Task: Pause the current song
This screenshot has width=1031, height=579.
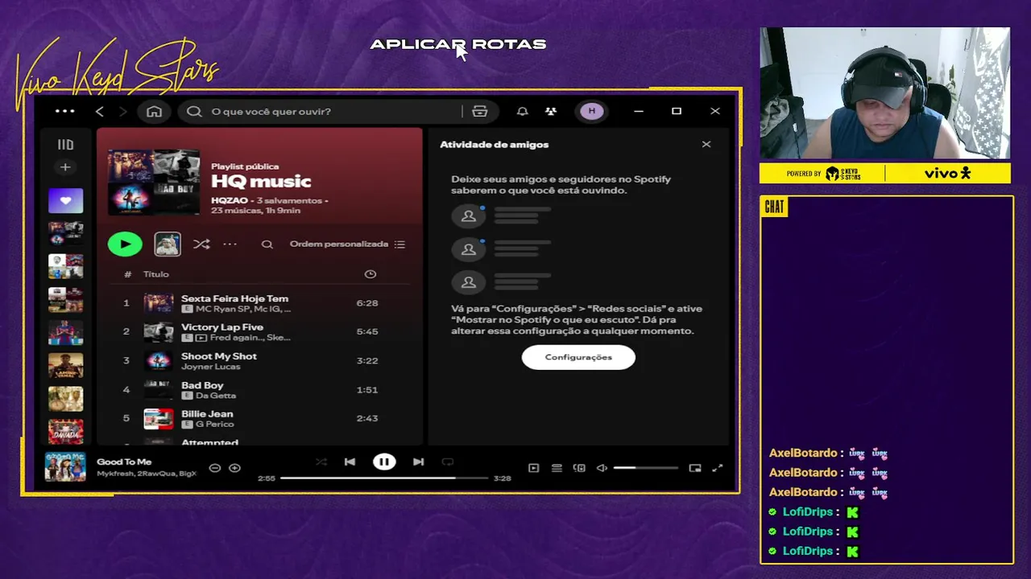Action: 384,462
